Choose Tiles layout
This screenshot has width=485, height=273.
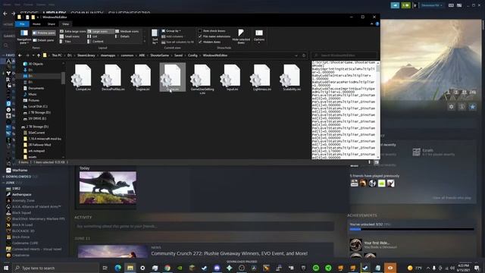click(66, 41)
